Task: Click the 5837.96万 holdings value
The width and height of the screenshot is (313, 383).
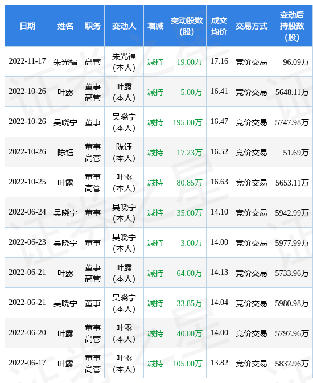Action: click(x=292, y=364)
